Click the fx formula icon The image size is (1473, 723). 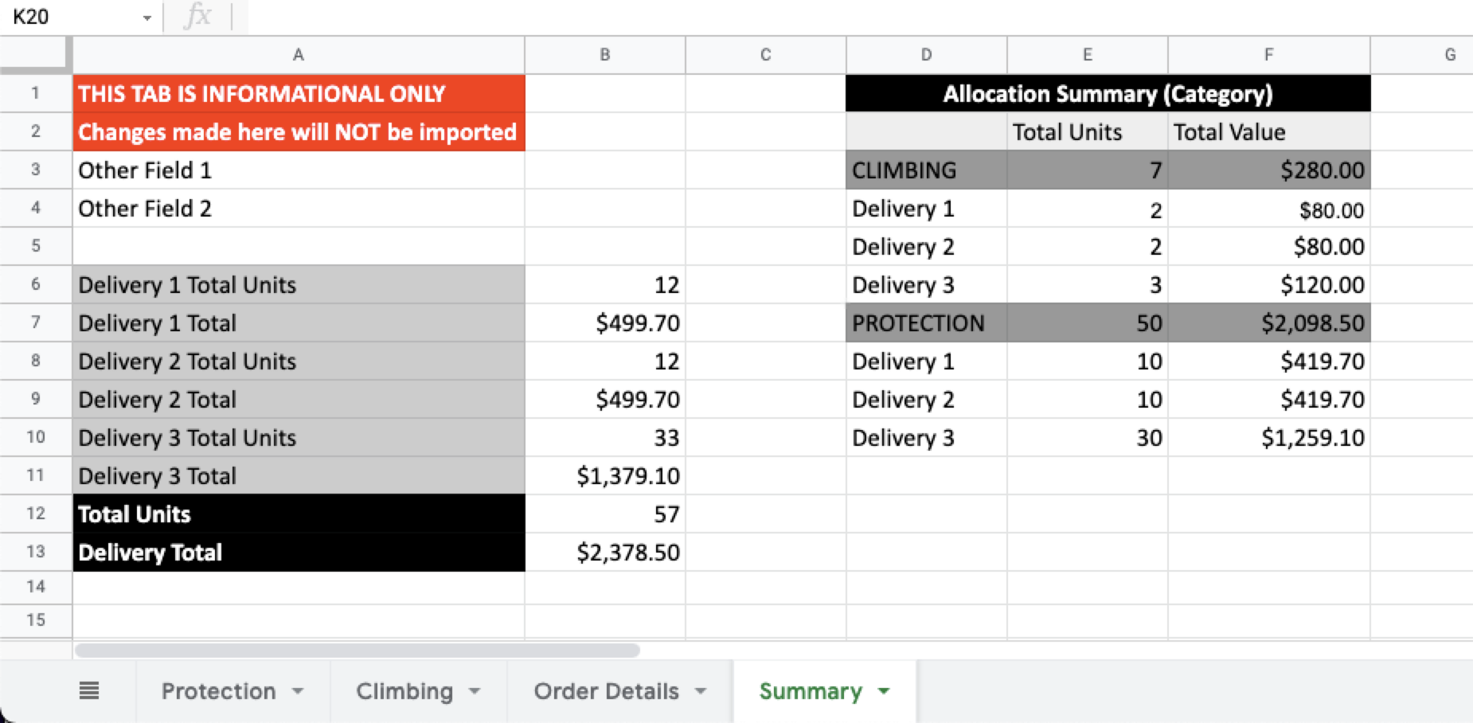coord(198,14)
